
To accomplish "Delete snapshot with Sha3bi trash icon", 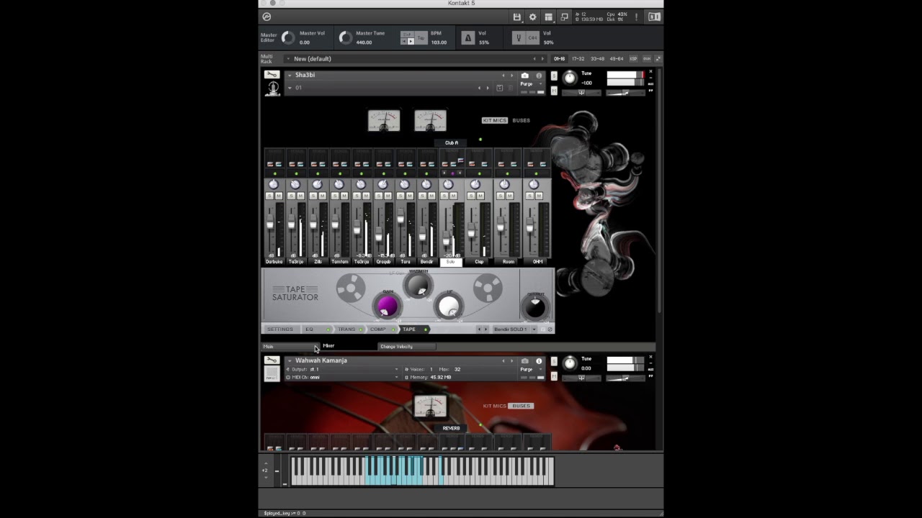I will 511,88.
